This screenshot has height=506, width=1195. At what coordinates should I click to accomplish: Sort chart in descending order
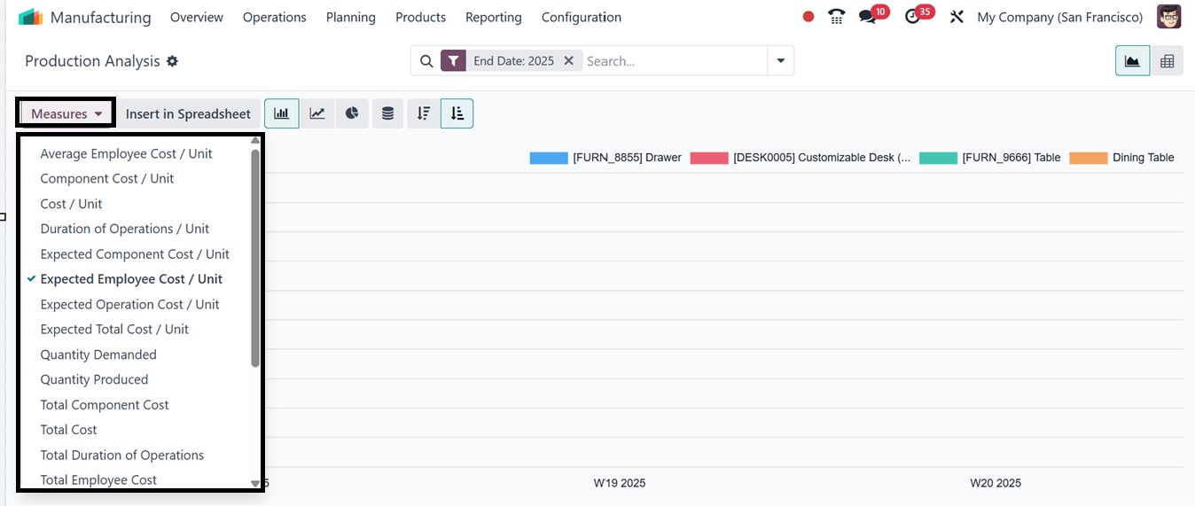(424, 113)
